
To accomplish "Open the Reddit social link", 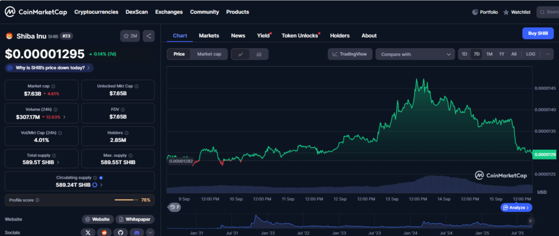I will [x=104, y=232].
